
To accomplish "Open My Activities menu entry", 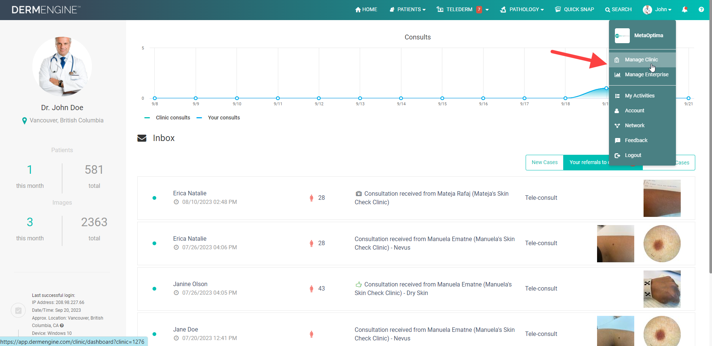I will click(x=642, y=96).
